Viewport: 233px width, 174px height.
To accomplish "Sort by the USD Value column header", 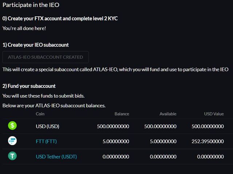I will pyautogui.click(x=214, y=114).
